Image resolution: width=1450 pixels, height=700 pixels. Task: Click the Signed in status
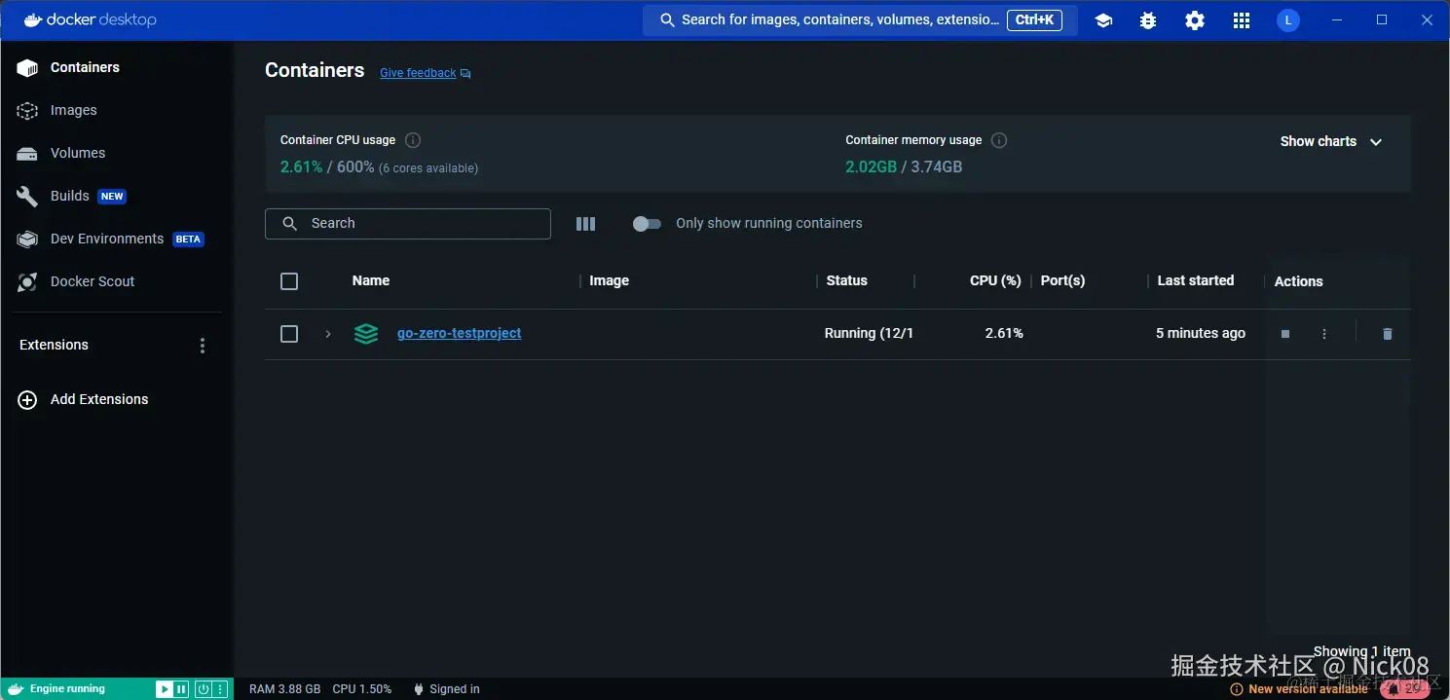[x=447, y=689]
